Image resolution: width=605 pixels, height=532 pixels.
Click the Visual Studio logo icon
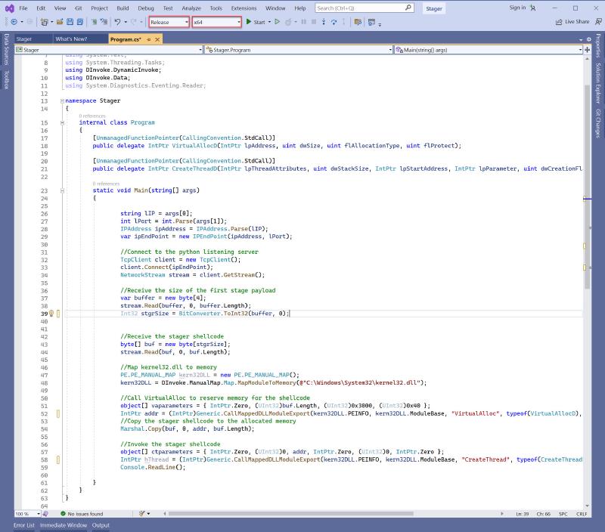coord(9,8)
